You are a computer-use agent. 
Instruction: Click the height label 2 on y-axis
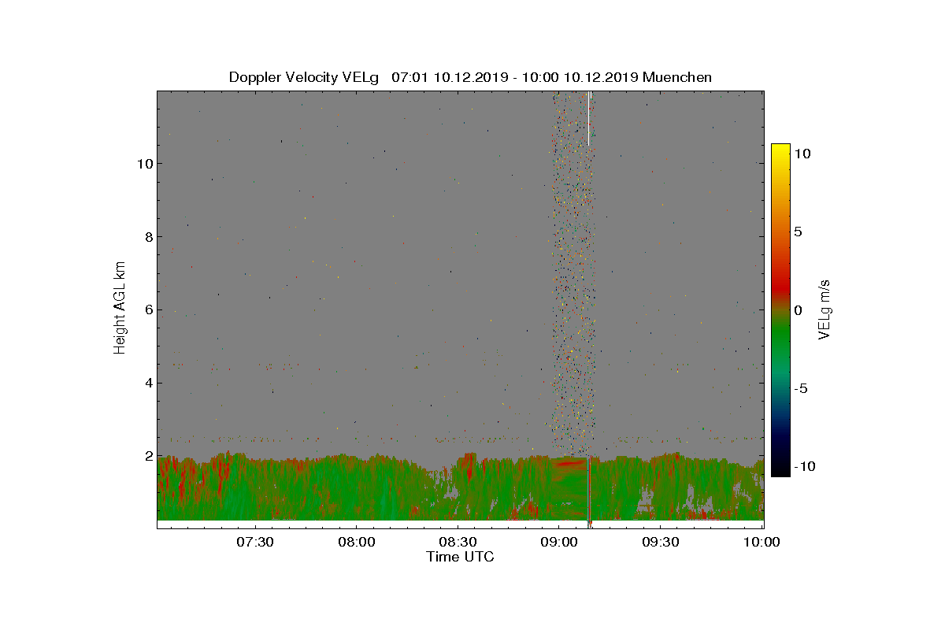[x=146, y=457]
